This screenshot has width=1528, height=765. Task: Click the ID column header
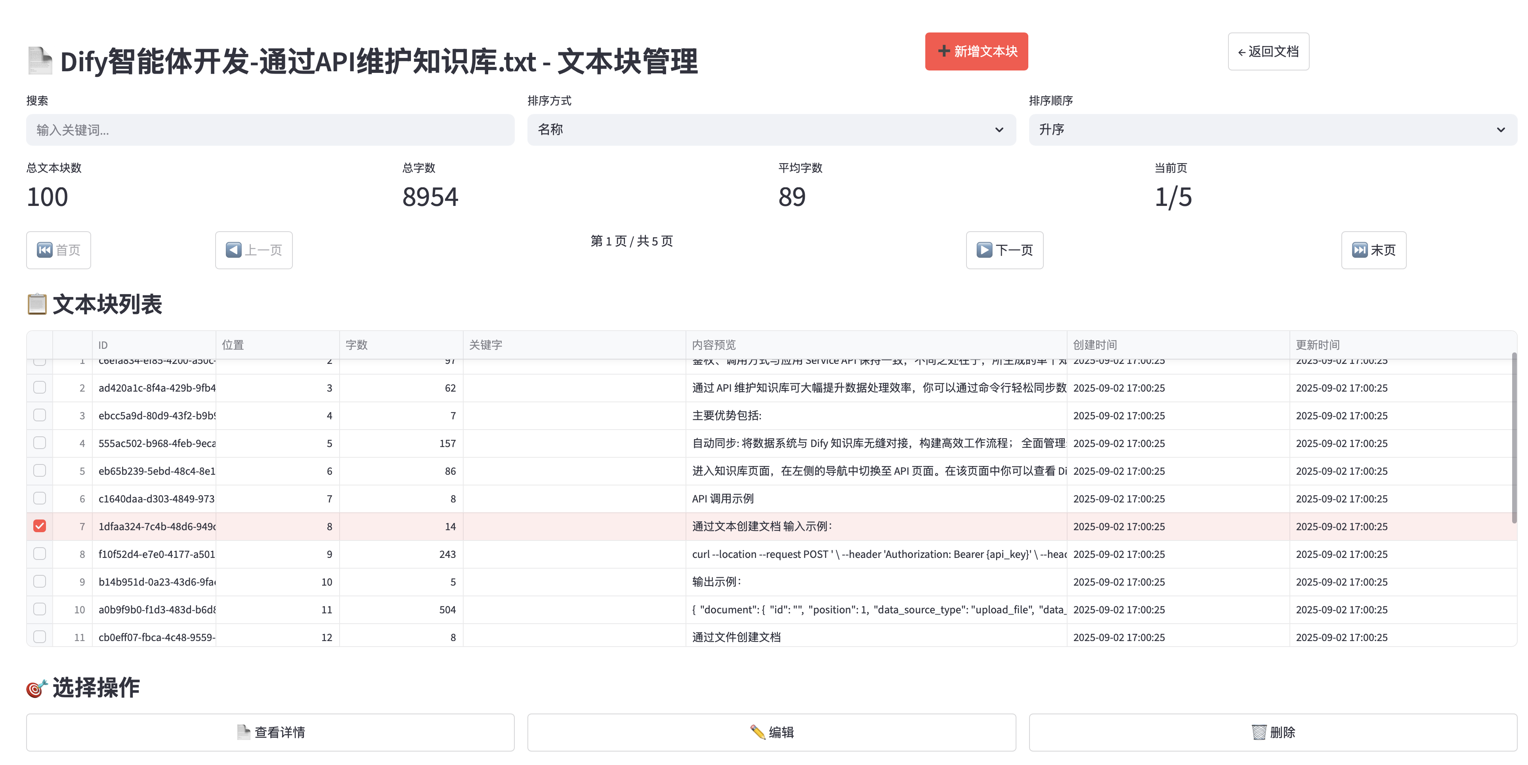pyautogui.click(x=154, y=345)
